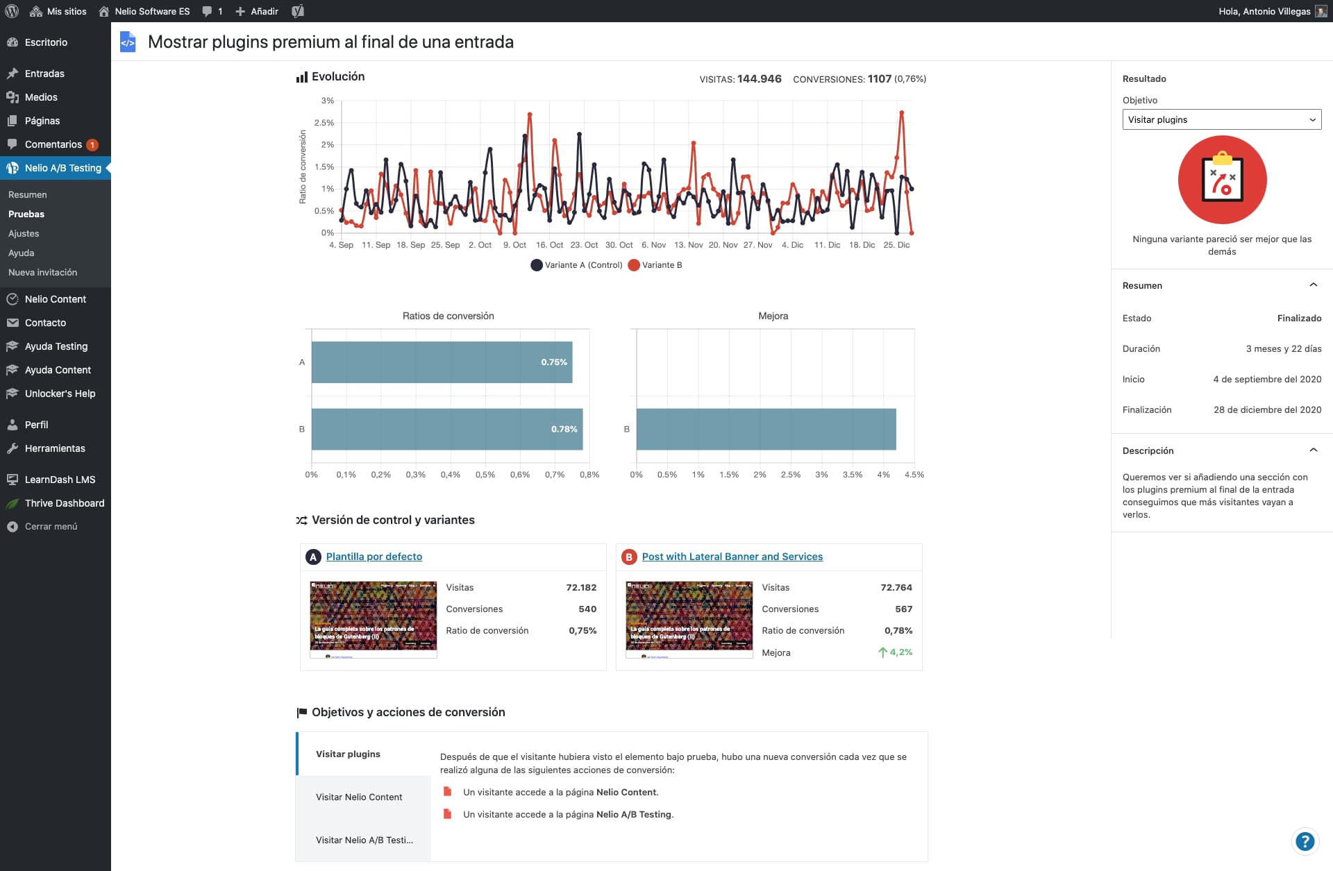This screenshot has height=871, width=1333.
Task: Open the Nelio Software ES site menu
Action: pyautogui.click(x=144, y=11)
